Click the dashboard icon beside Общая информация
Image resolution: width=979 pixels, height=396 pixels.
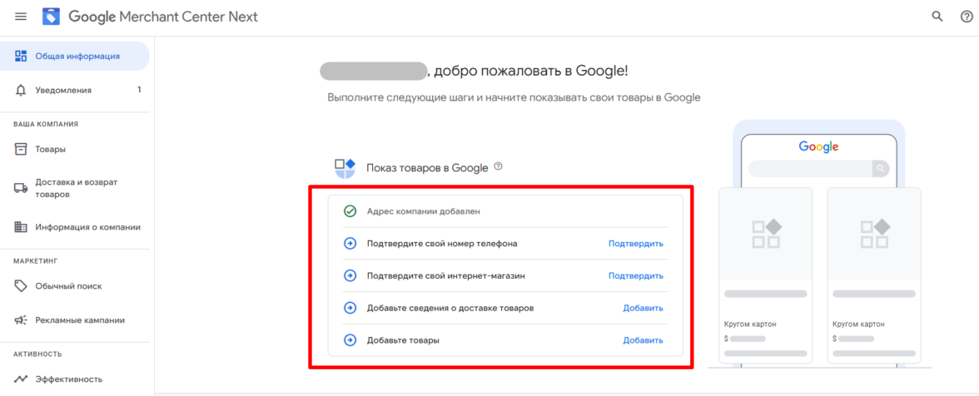pyautogui.click(x=21, y=56)
